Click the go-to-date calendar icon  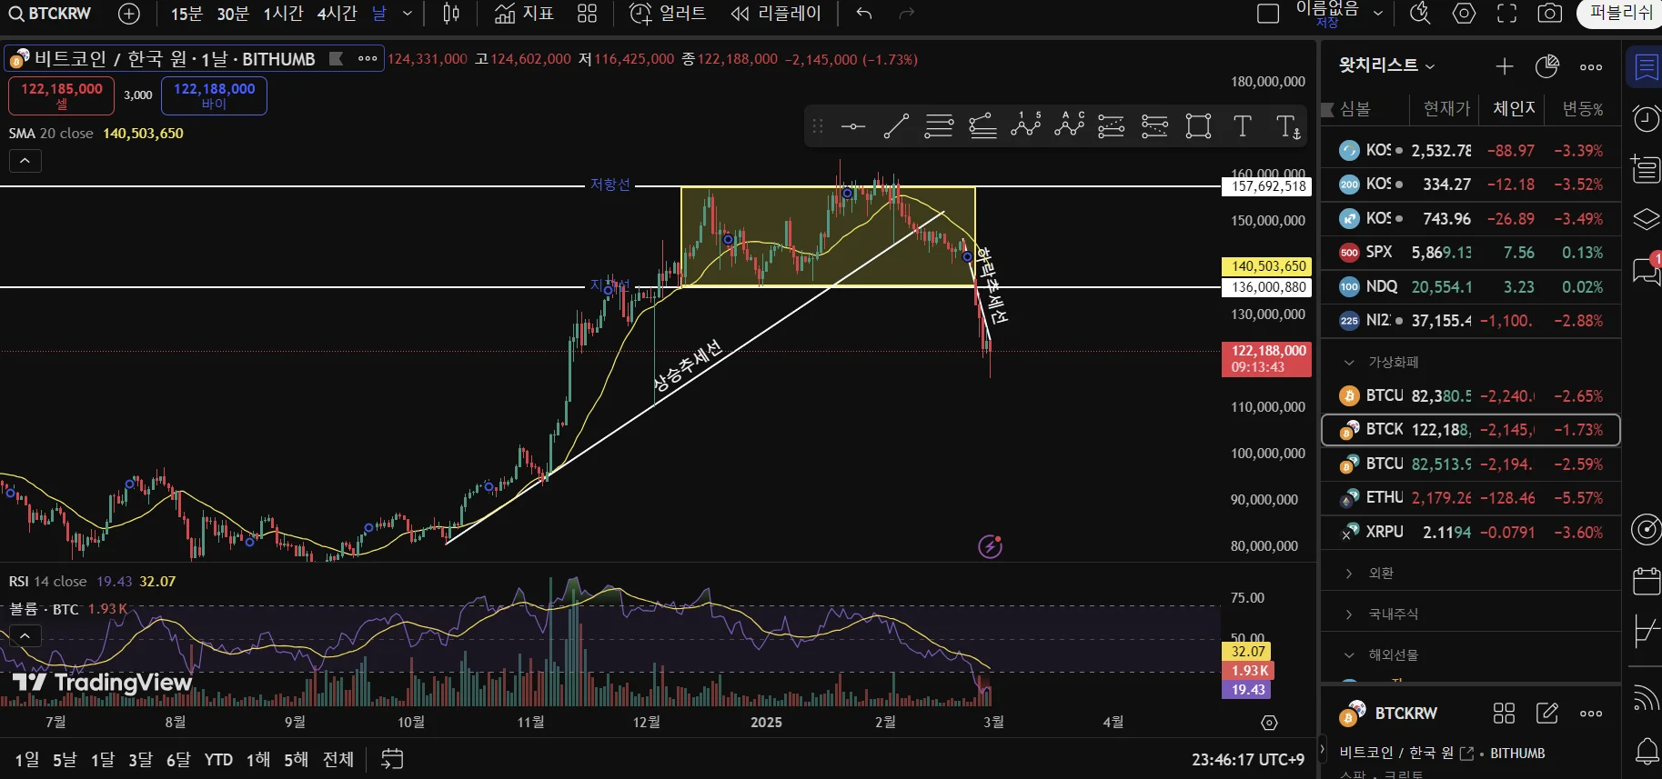pos(392,759)
